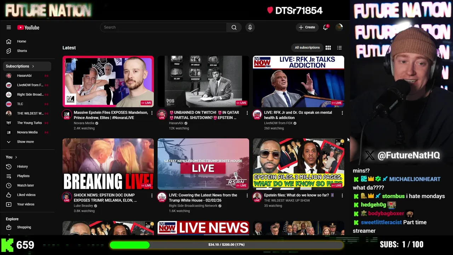Click stornbus username in chat

click(x=393, y=196)
